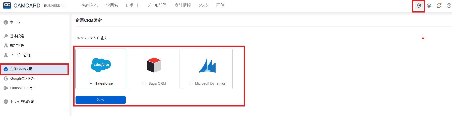
Task: Select the Microsoft Dynamics radio button
Action: pyautogui.click(x=191, y=83)
